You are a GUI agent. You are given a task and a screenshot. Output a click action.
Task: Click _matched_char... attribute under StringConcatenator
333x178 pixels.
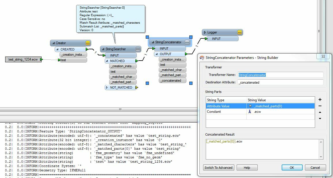pyautogui.click(x=173, y=70)
